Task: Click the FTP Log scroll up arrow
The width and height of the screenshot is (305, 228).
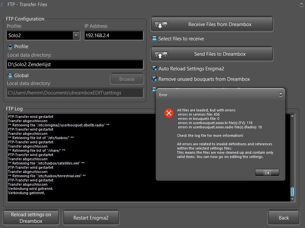Action: [x=292, y=116]
